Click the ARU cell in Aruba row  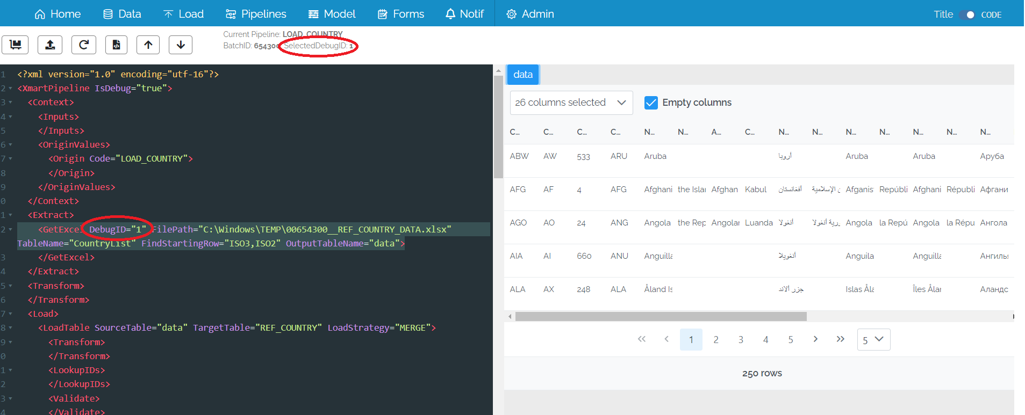(x=619, y=156)
